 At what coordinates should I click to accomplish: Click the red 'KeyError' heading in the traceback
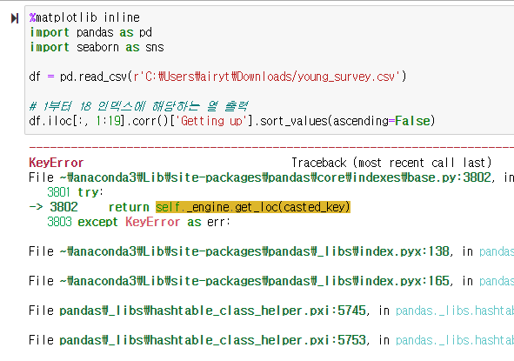coord(56,163)
